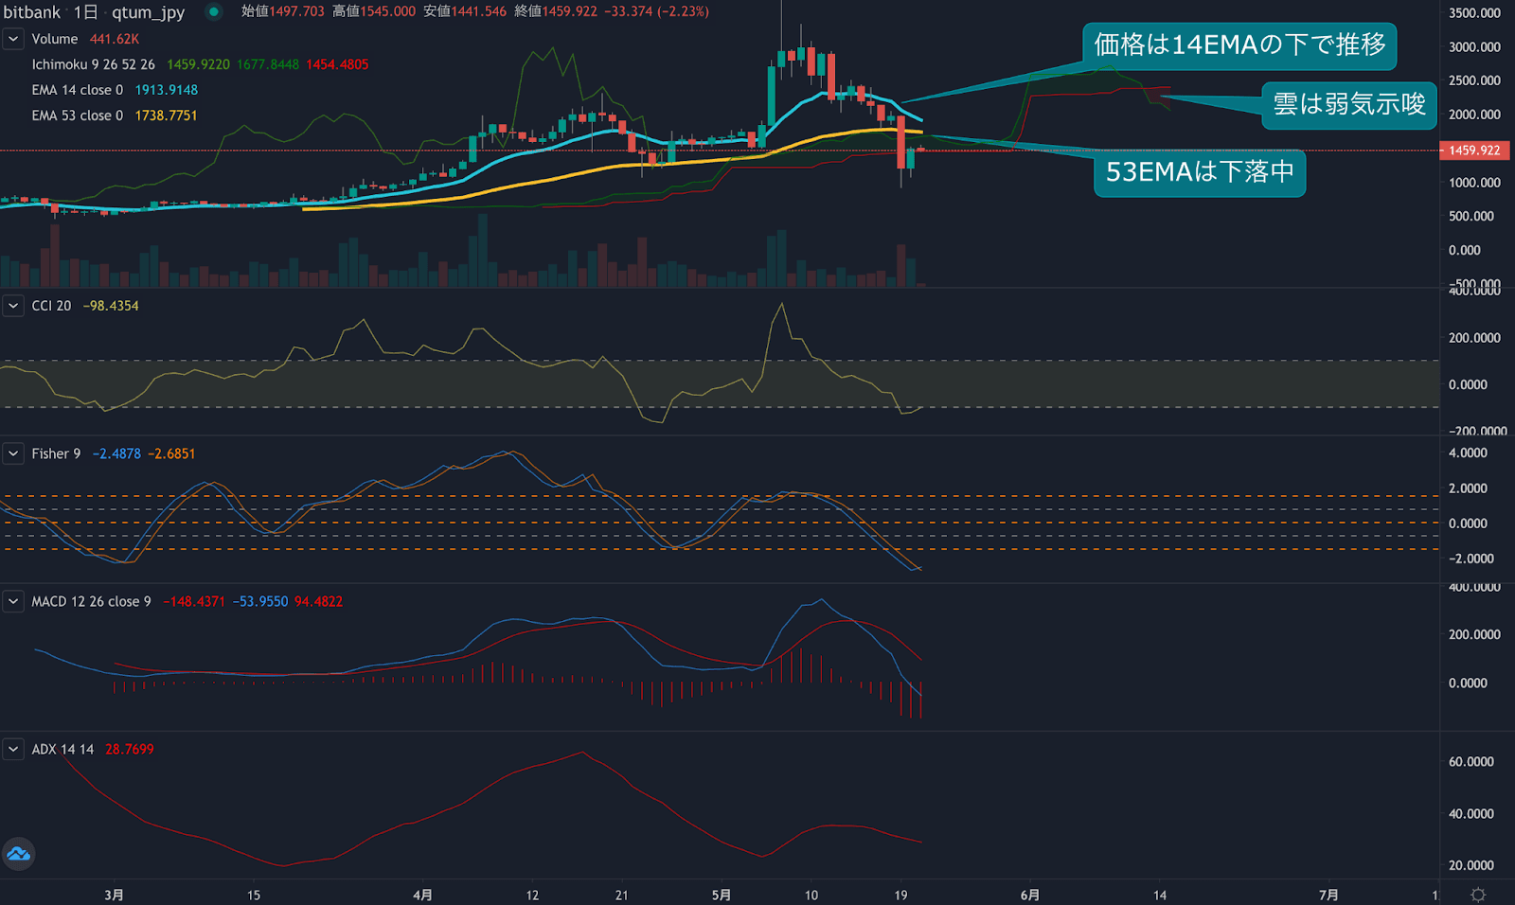
Task: Click the 53EMAは下落中 callout
Action: click(x=1199, y=174)
